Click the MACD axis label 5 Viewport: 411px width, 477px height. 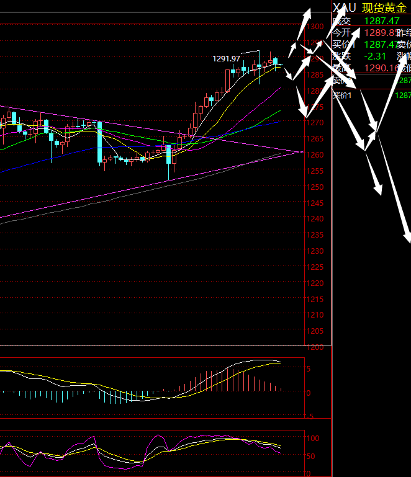pyautogui.click(x=309, y=369)
